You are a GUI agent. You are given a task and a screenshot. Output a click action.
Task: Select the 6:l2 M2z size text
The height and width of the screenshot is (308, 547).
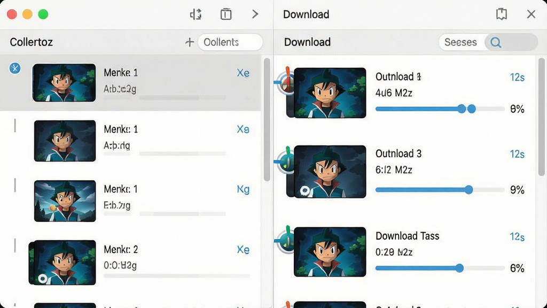pyautogui.click(x=394, y=170)
